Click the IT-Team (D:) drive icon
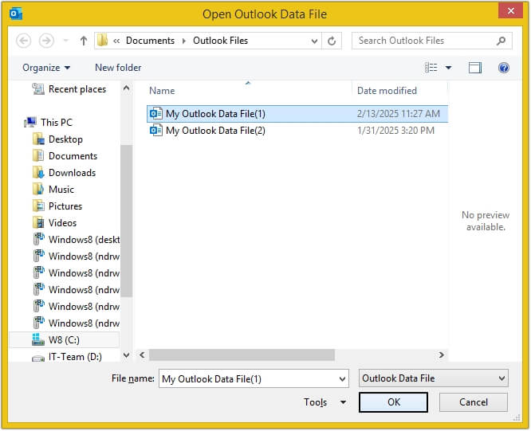The height and width of the screenshot is (431, 531). click(x=38, y=358)
